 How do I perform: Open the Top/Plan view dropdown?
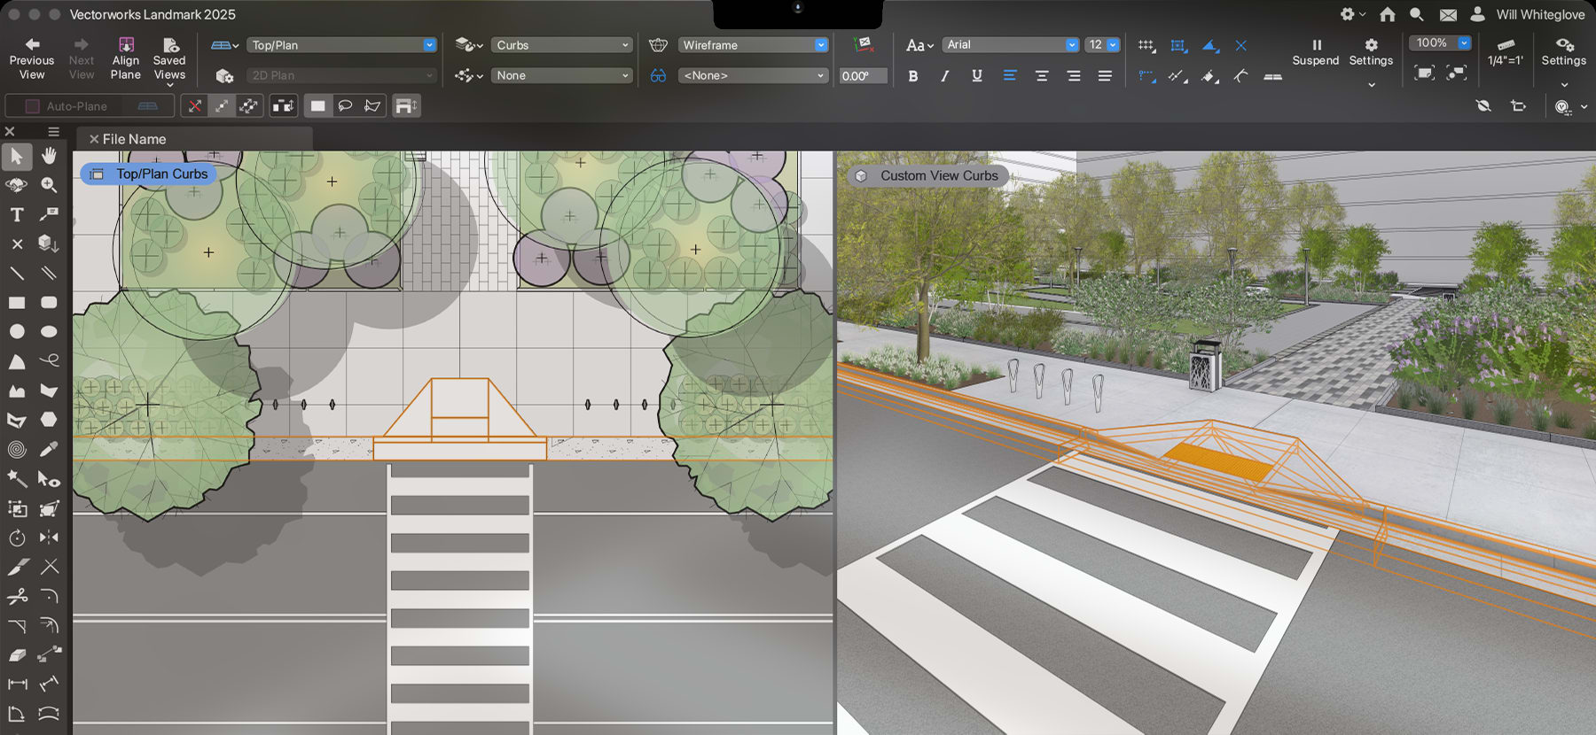pos(342,45)
